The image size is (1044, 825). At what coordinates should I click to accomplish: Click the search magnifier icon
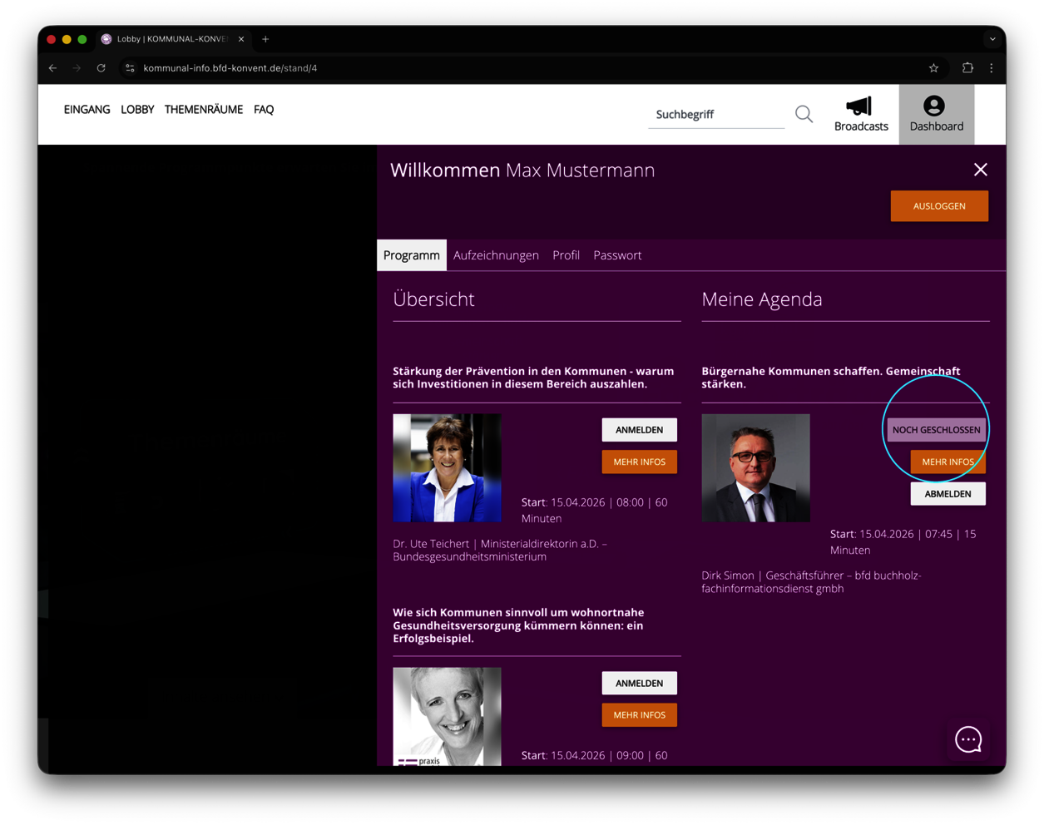(804, 114)
